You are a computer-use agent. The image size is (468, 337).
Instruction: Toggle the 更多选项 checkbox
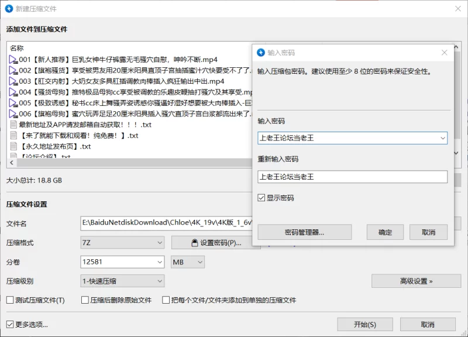coord(10,325)
